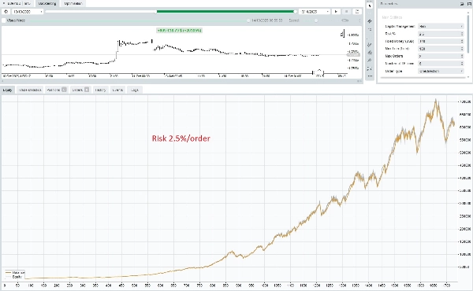Toggle the Equity series in chart legend
Image resolution: width=473 pixels, height=291 pixels.
point(14,277)
